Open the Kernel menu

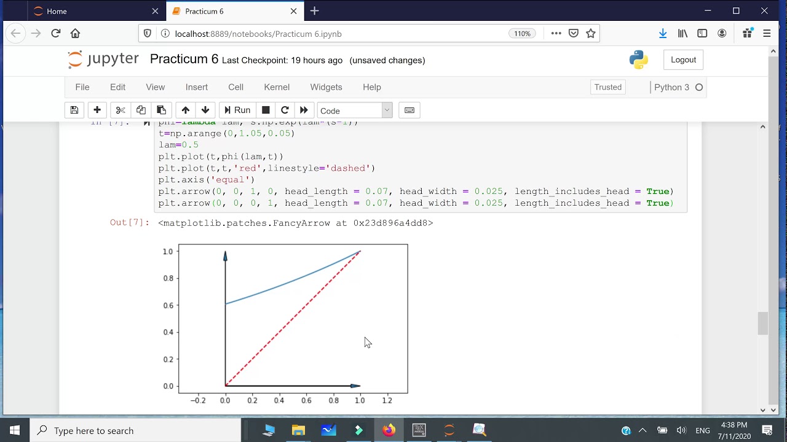(277, 87)
